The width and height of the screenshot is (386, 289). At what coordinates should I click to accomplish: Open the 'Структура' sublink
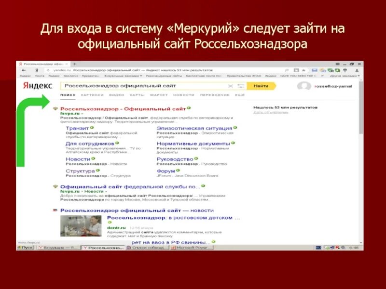click(80, 171)
